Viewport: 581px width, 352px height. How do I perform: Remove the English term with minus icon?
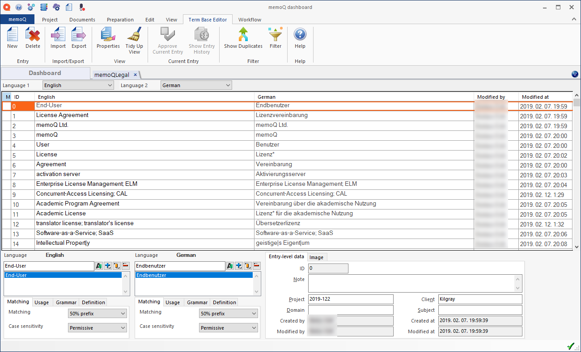[126, 266]
